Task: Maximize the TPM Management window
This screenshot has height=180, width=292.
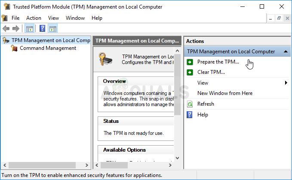Action: pos(262,7)
